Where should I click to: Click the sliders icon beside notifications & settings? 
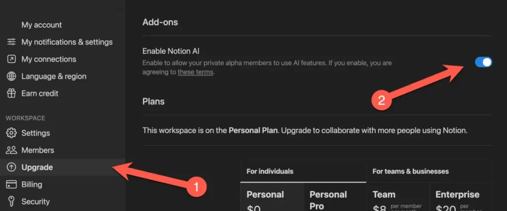point(11,42)
